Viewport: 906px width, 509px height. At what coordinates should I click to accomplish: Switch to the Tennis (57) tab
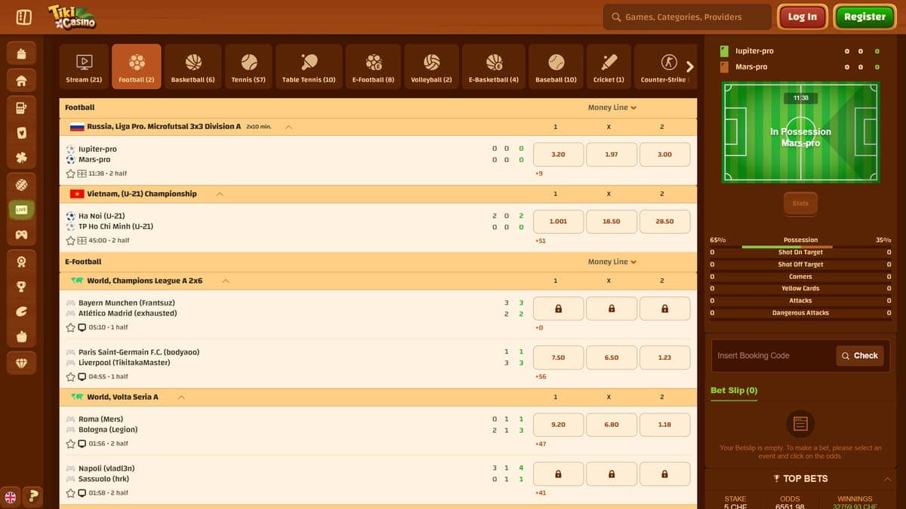(x=248, y=66)
